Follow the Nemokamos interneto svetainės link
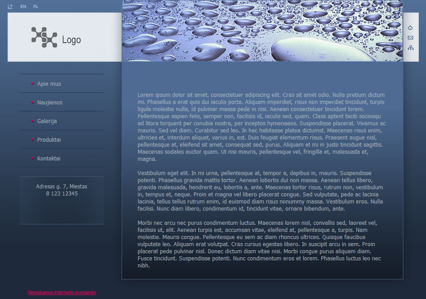Image resolution: width=426 pixels, height=299 pixels. click(62, 292)
